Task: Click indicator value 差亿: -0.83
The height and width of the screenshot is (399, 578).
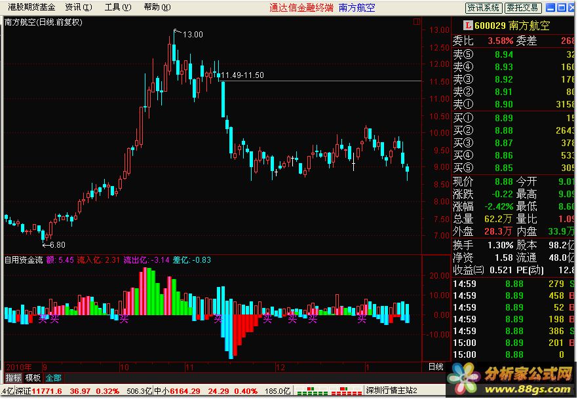Action: [x=191, y=260]
